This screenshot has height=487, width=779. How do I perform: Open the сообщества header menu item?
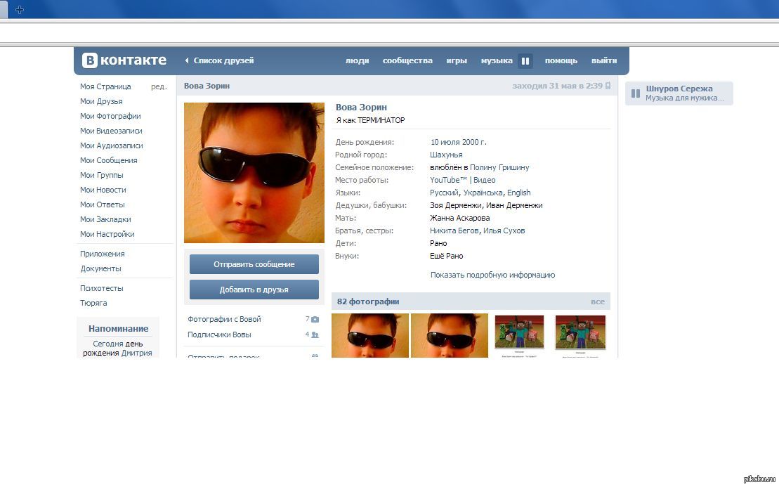[407, 61]
